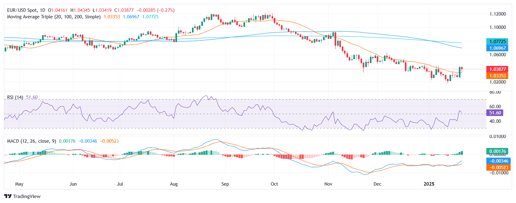Click the green 0.00176 MACD histogram tag
Viewport: 516px width, 203px height.
tap(497, 151)
